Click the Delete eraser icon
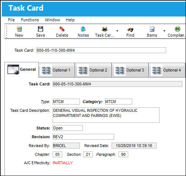 point(62,29)
